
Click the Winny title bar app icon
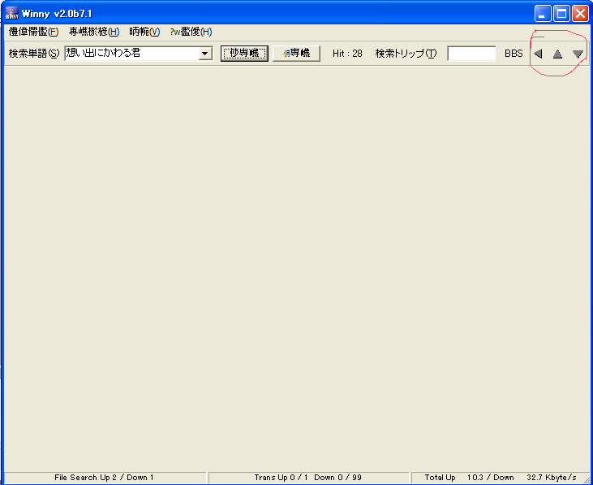pos(11,13)
